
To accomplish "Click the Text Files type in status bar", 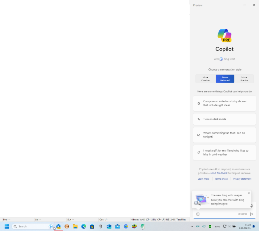I will [181, 220].
